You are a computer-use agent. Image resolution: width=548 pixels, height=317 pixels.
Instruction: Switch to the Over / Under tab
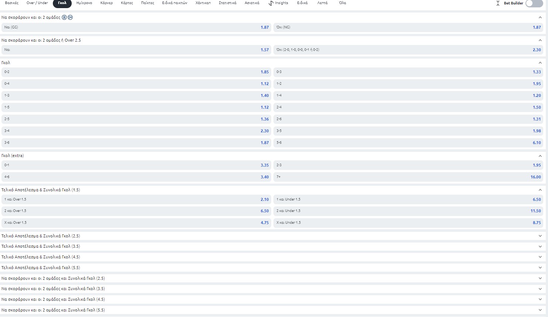click(37, 3)
